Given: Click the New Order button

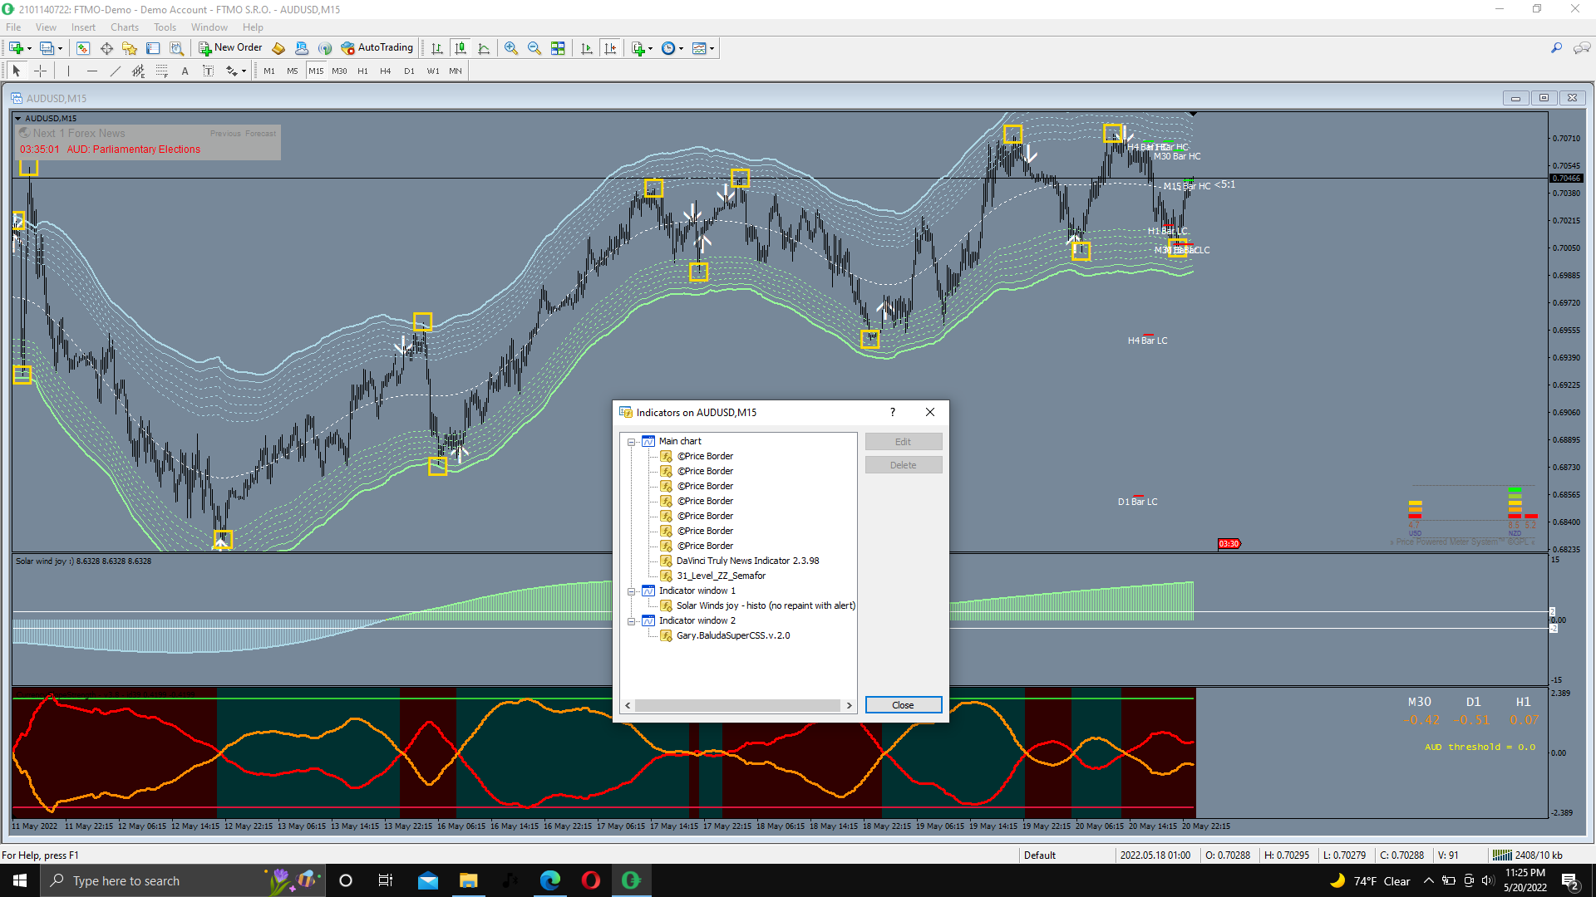Looking at the screenshot, I should point(230,48).
